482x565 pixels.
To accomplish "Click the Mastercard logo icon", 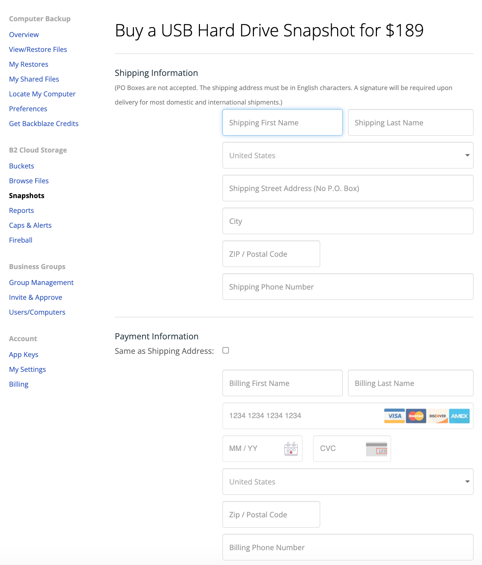I will pyautogui.click(x=416, y=416).
